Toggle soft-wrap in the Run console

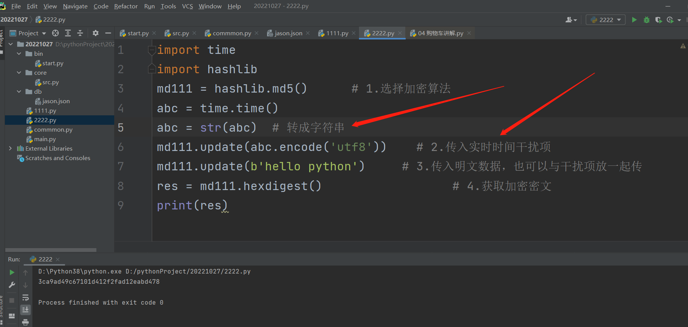25,297
